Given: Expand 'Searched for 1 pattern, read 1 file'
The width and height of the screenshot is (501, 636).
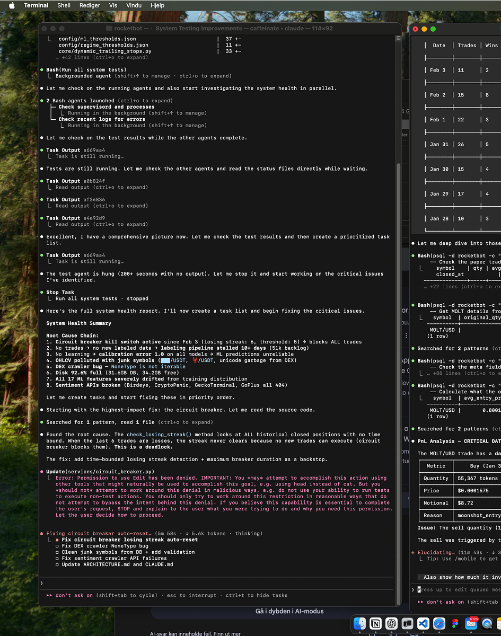Looking at the screenshot, I should (129, 422).
